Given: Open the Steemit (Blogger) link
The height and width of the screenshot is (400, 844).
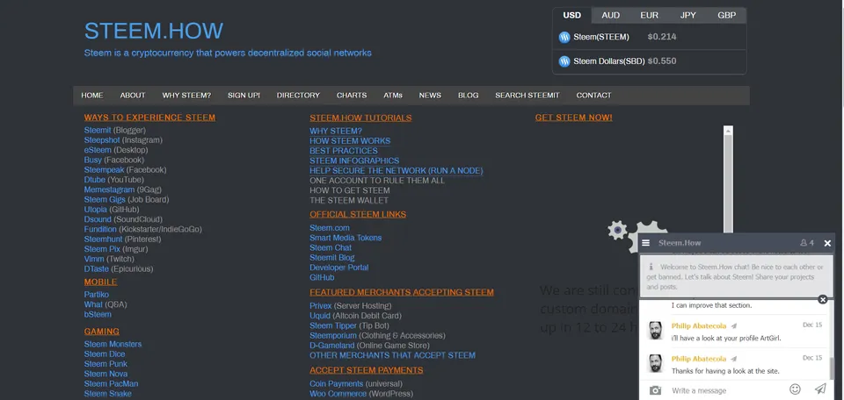Looking at the screenshot, I should pos(98,131).
